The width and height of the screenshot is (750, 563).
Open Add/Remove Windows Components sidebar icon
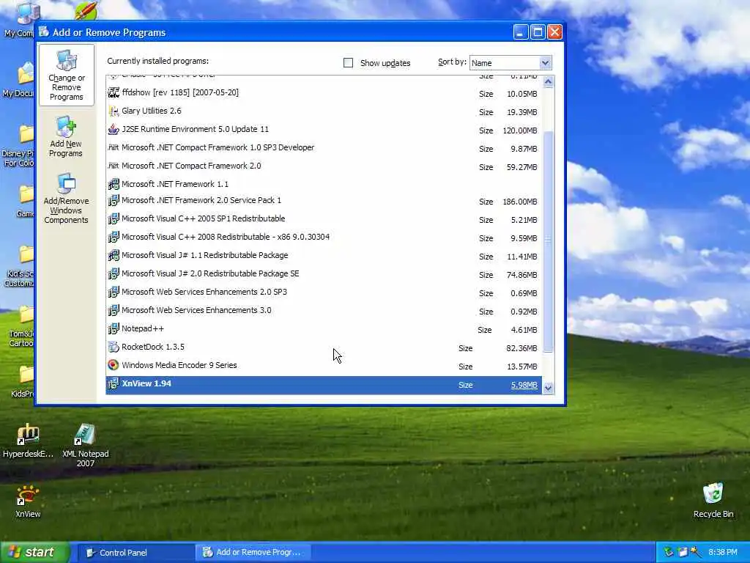66,198
